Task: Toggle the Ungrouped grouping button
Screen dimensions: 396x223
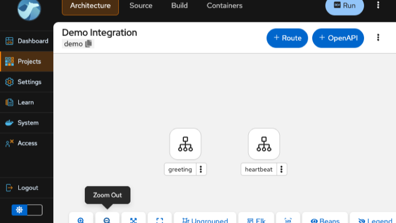Action: tap(205, 220)
